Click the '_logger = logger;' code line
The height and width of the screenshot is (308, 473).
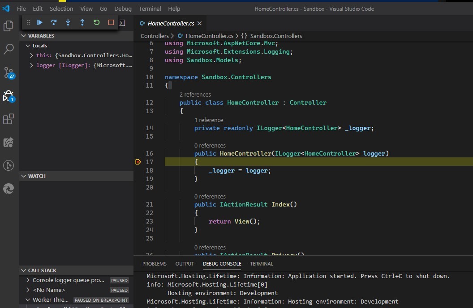point(240,170)
